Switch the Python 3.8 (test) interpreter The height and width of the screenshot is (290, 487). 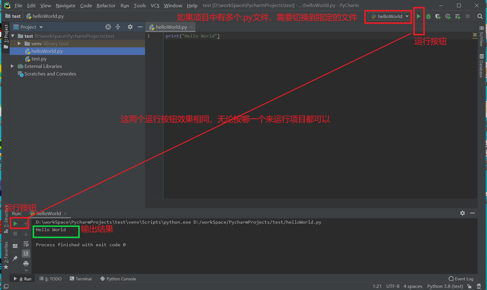click(x=445, y=286)
